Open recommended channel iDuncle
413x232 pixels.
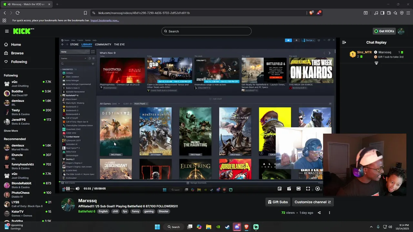pyautogui.click(x=27, y=157)
